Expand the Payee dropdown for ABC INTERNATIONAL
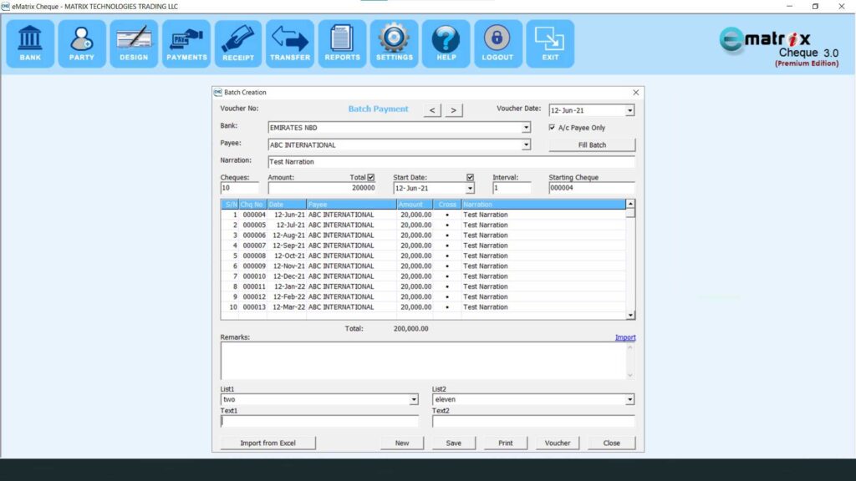The height and width of the screenshot is (481, 856). pyautogui.click(x=526, y=144)
